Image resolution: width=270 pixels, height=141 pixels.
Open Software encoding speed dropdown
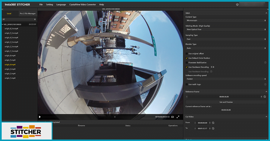(226, 79)
